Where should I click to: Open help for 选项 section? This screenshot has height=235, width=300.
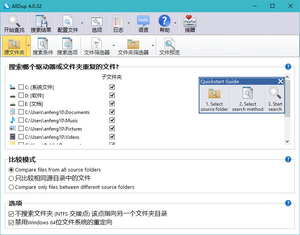click(x=288, y=203)
